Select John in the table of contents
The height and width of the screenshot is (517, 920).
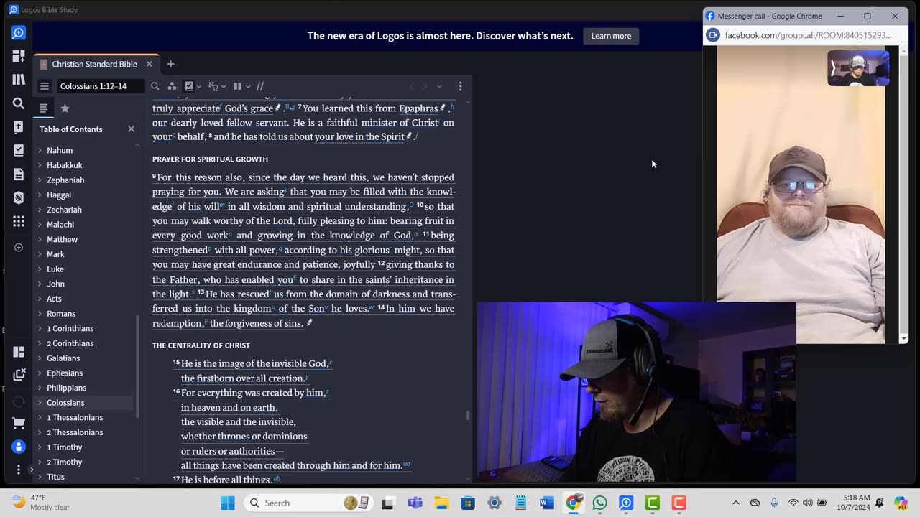[56, 284]
